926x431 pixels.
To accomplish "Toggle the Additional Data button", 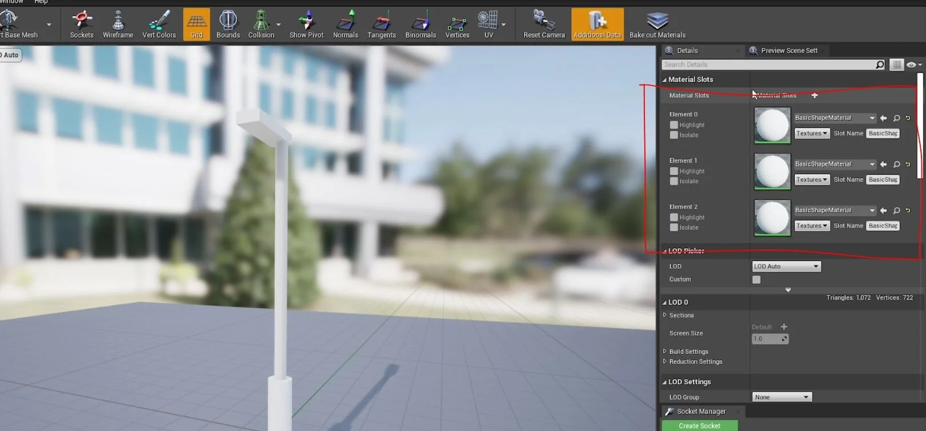I will point(597,25).
